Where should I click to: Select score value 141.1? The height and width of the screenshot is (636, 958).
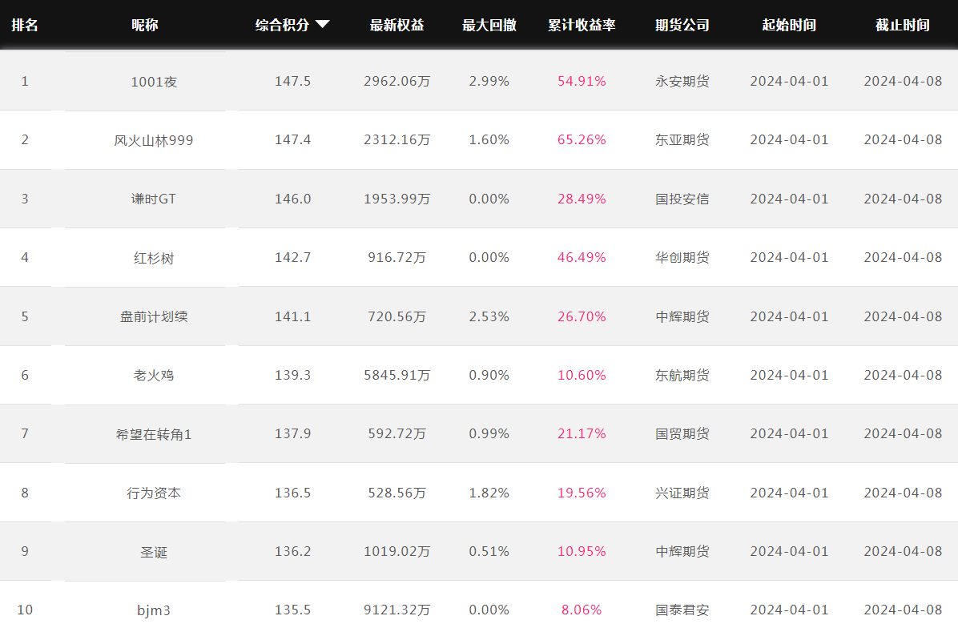coord(292,316)
